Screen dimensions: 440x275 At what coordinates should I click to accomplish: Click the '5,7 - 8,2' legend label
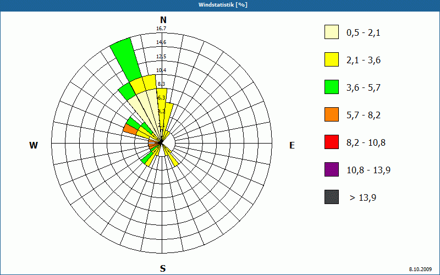(364, 116)
